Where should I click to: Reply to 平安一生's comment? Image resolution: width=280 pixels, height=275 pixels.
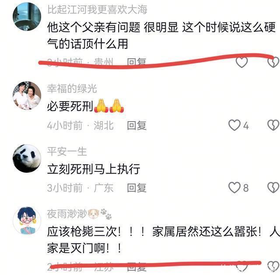[x=136, y=188]
